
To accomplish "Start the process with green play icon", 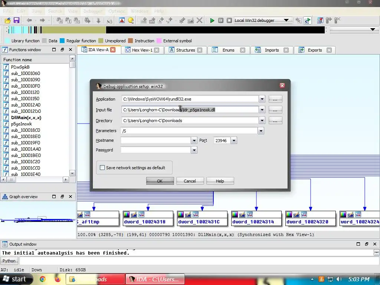I will (212, 20).
